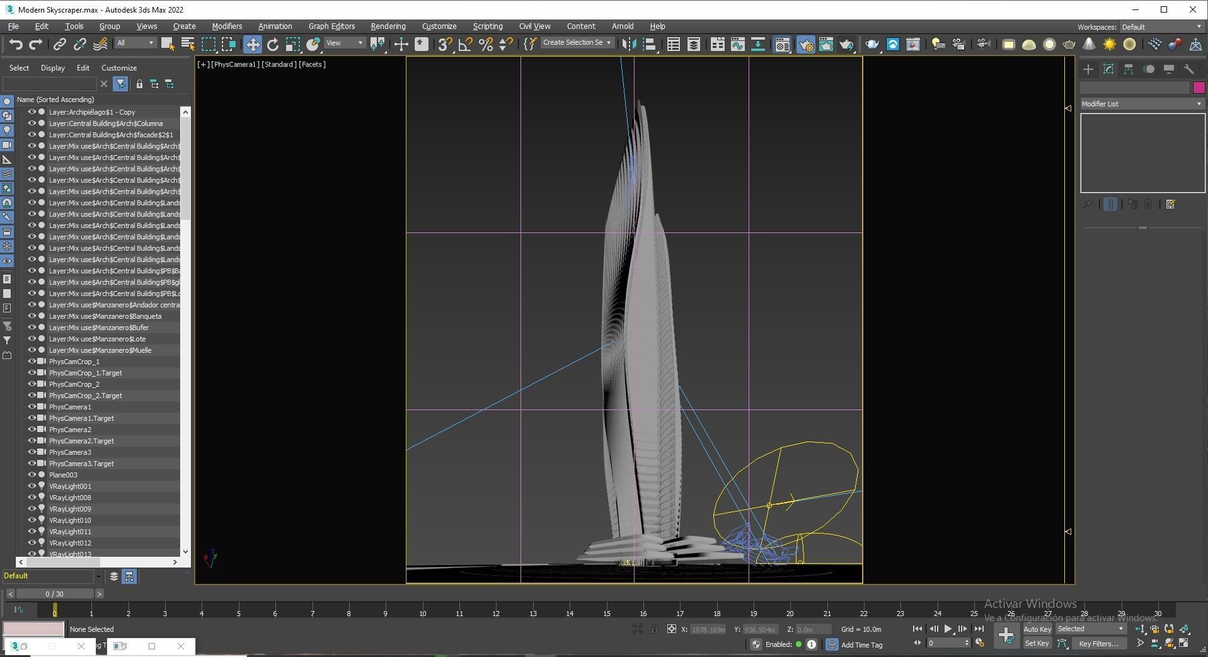Viewport: 1208px width, 657px height.
Task: Toggle the 3D Snaps button
Action: click(445, 44)
